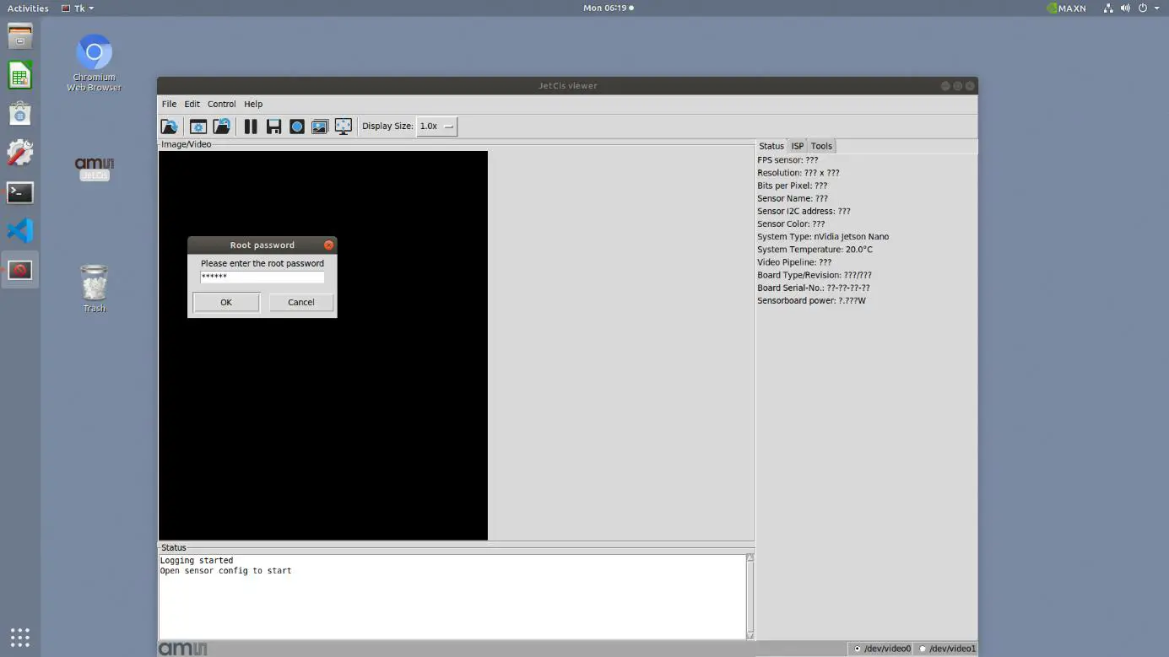
Task: Open the network status icon in top bar
Action: pos(1107,8)
